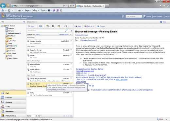Click the search icon in Search Inbox box
This screenshot has width=170, height=121.
pyautogui.click(x=66, y=31)
